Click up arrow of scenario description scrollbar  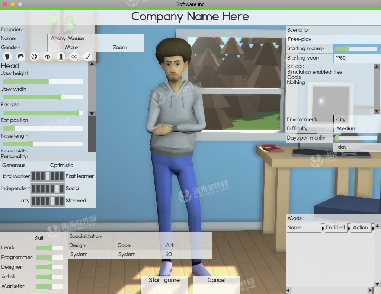(377, 67)
